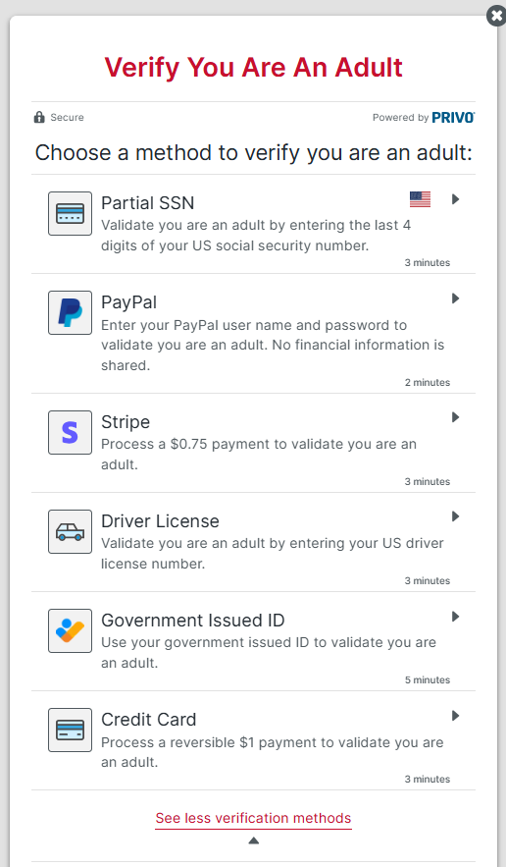The width and height of the screenshot is (506, 867).
Task: Click the Stripe S logo icon
Action: click(71, 432)
